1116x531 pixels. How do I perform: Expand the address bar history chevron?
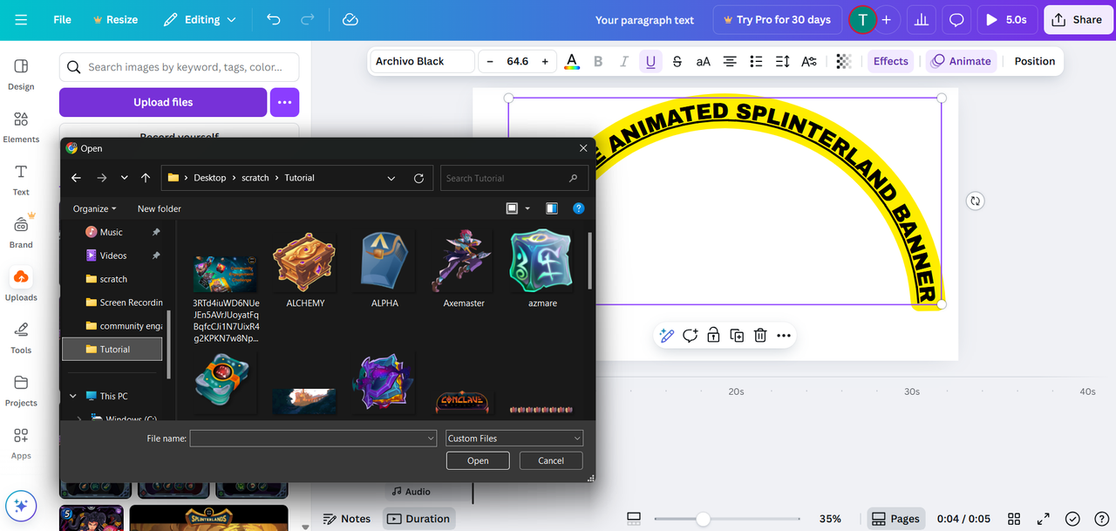[391, 178]
